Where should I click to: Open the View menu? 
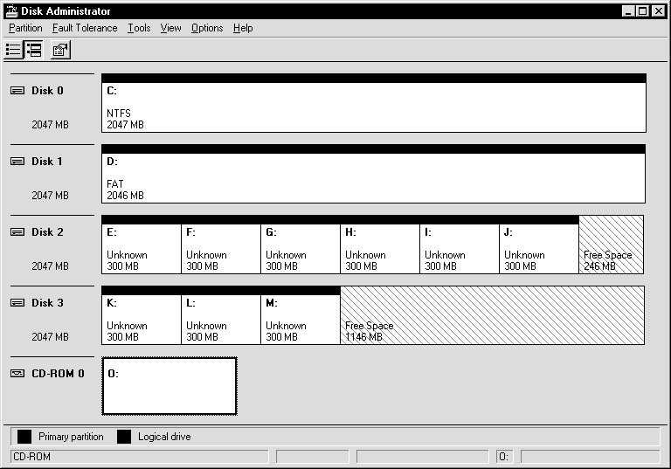click(x=171, y=28)
